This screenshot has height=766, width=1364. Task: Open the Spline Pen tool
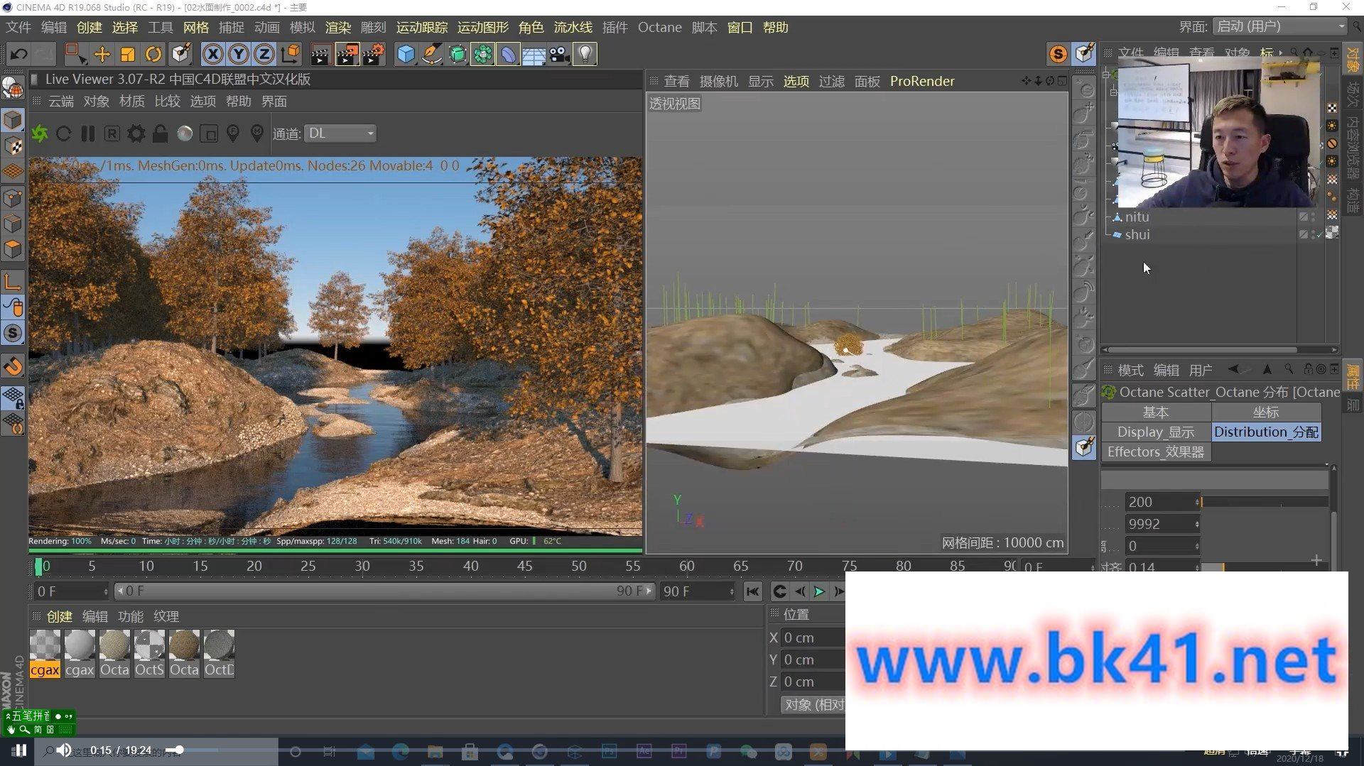point(431,54)
